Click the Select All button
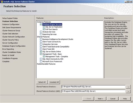The width and height of the screenshot is (133, 103). pos(42,82)
